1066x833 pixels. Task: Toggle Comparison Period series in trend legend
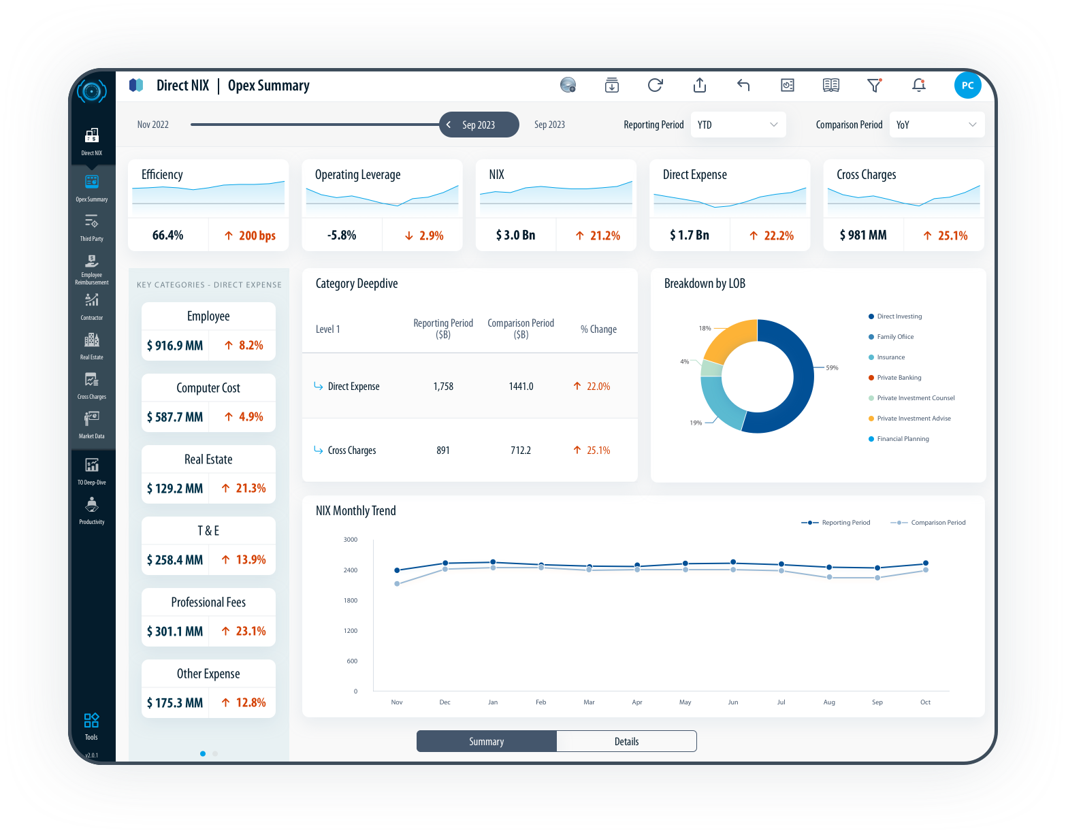tap(930, 523)
